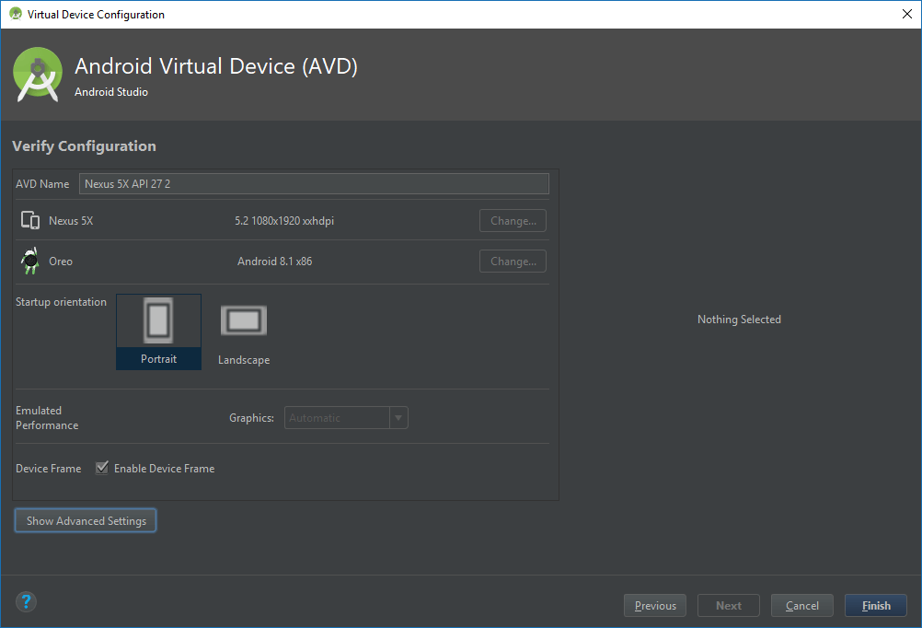Click the Graphics dropdown arrow
The image size is (922, 628).
point(398,418)
